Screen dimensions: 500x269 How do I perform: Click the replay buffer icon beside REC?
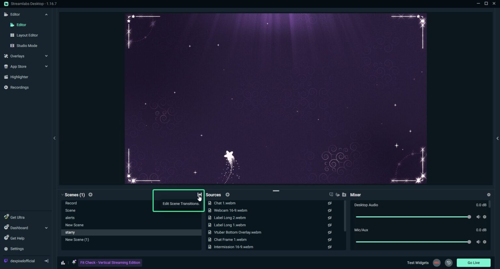pos(449,262)
